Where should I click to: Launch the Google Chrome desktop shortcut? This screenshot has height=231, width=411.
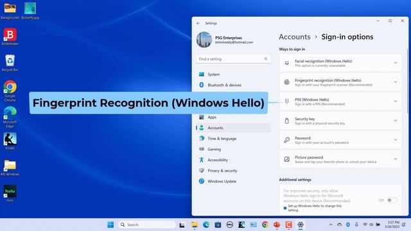(10, 91)
